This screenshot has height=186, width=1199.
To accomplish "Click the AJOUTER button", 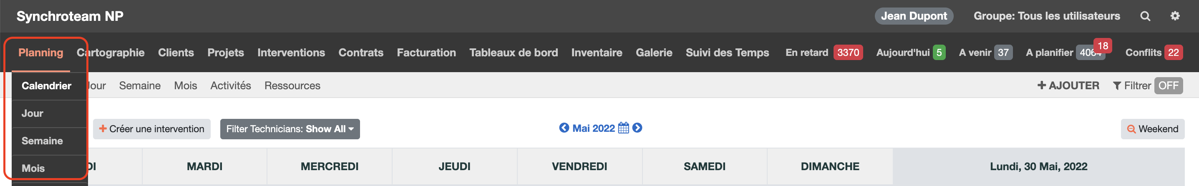I will coord(1068,85).
